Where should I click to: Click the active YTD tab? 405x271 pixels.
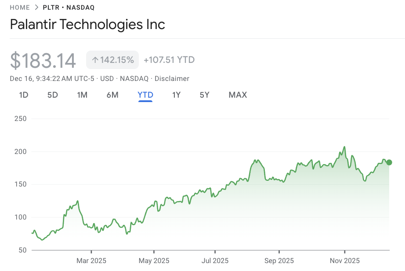[x=145, y=95]
